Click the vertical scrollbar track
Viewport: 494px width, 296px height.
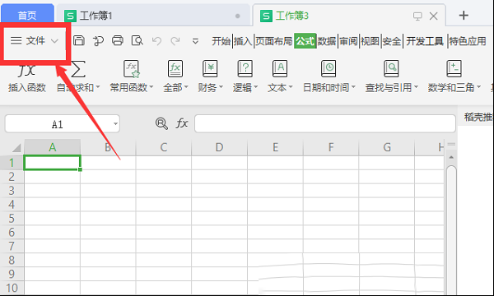point(451,229)
